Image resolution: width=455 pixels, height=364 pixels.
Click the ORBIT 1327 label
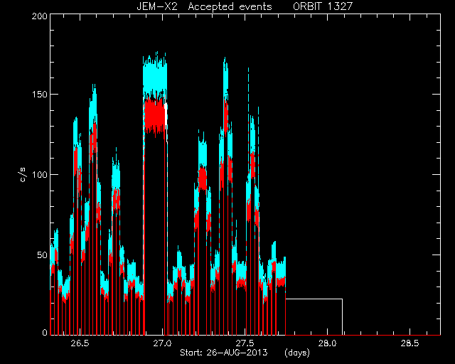(323, 6)
